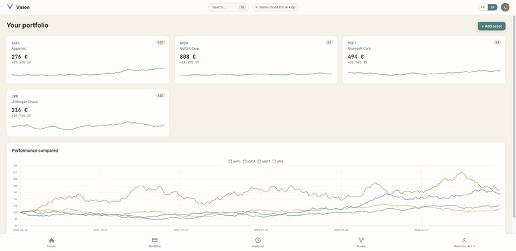Click the 2026-04-17 x-axis date label
516x251 pixels.
(x=421, y=231)
